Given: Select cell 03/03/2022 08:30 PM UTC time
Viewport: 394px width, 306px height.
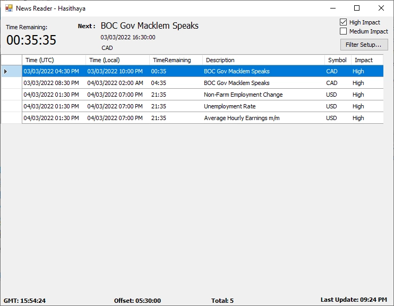Looking at the screenshot, I should [54, 83].
